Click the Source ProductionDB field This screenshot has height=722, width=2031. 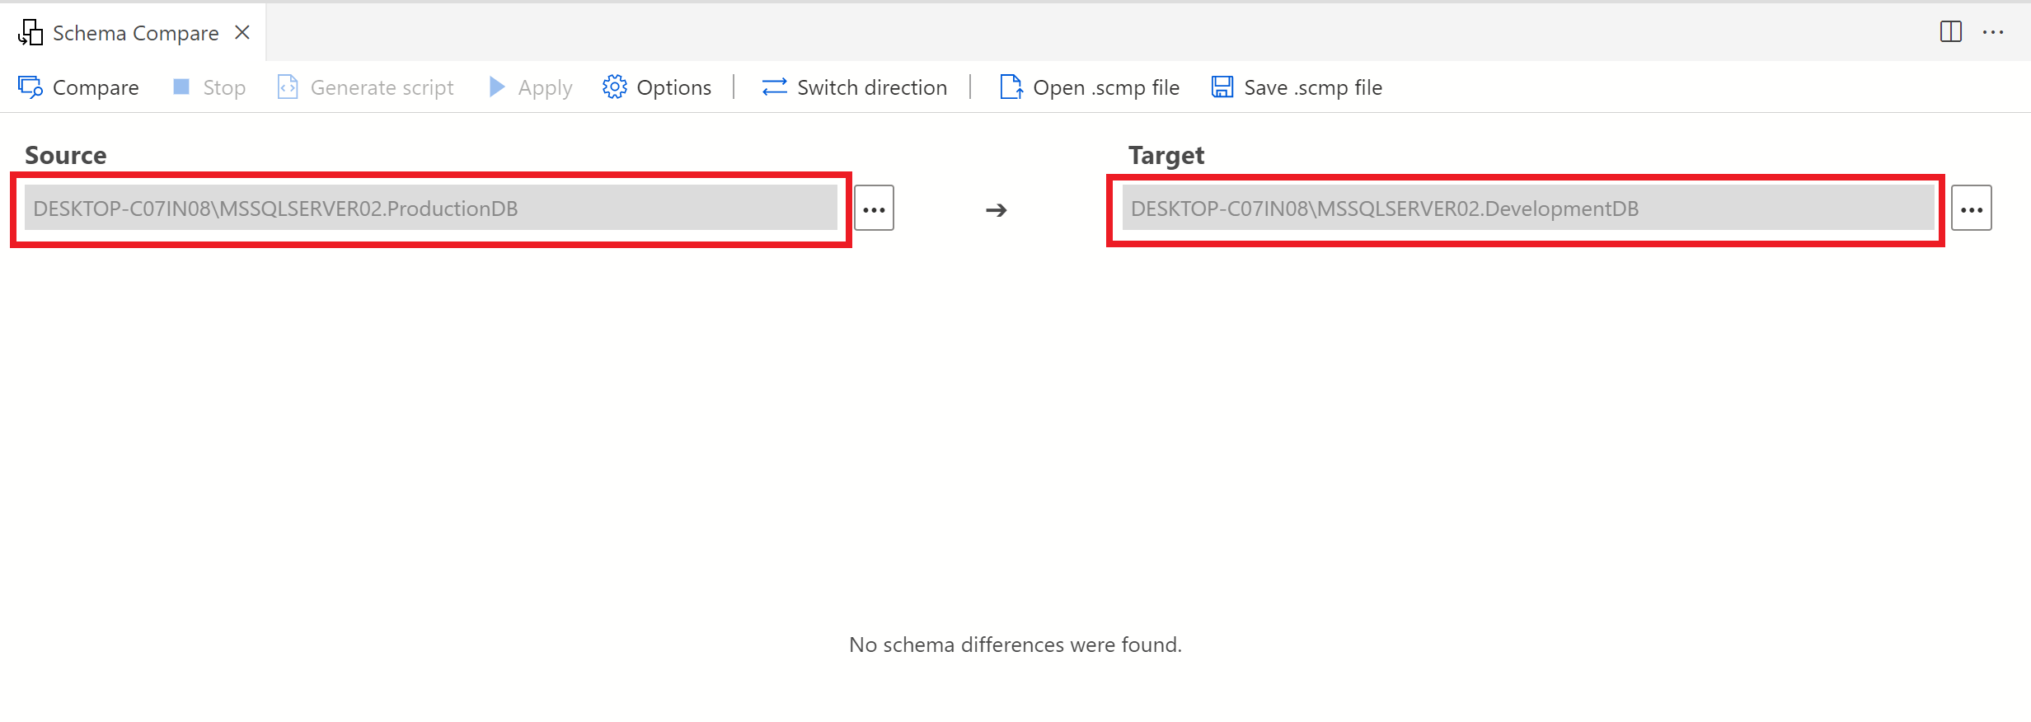coord(430,209)
